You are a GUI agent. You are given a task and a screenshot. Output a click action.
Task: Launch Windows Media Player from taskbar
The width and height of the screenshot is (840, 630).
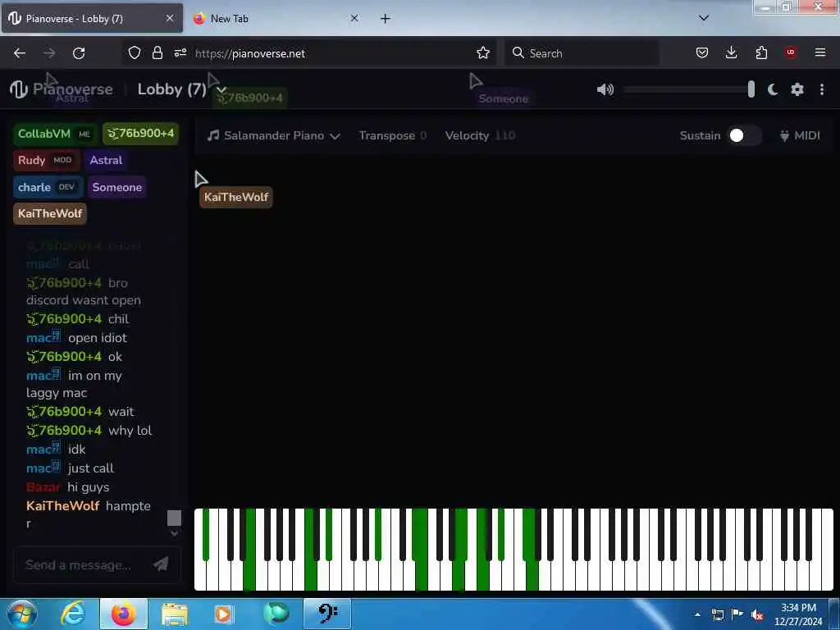[x=223, y=614]
